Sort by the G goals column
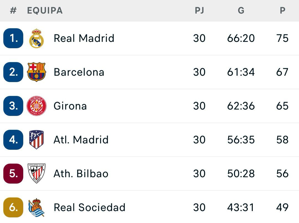 (x=241, y=11)
